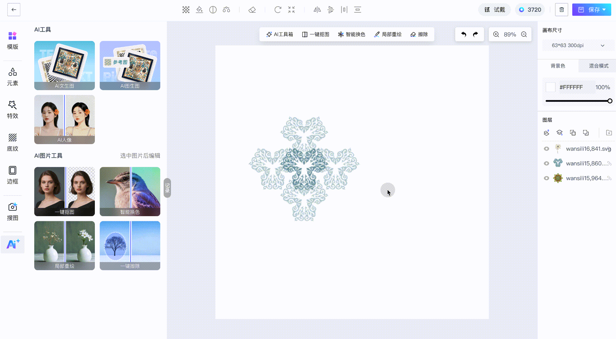Click the redo arrow
This screenshot has height=339, width=616.
pyautogui.click(x=475, y=34)
